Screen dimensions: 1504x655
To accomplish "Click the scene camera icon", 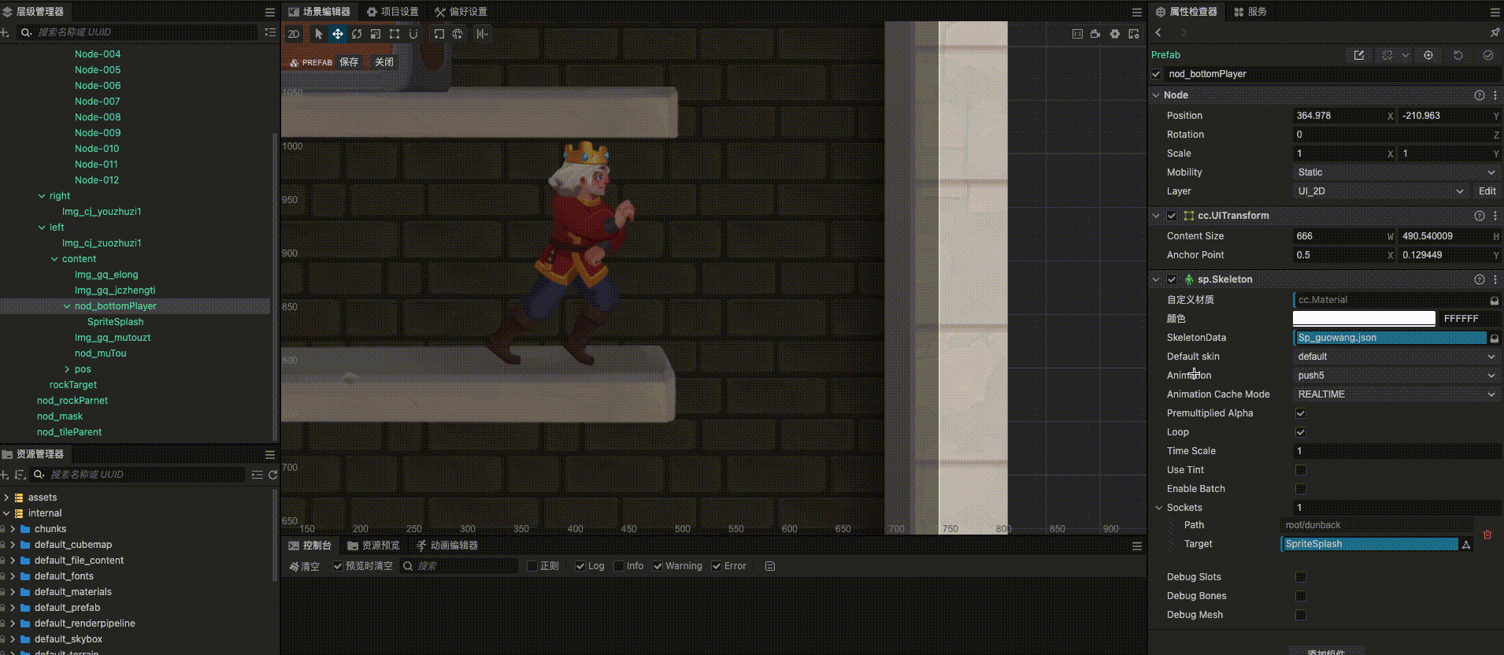I will click(x=1095, y=34).
